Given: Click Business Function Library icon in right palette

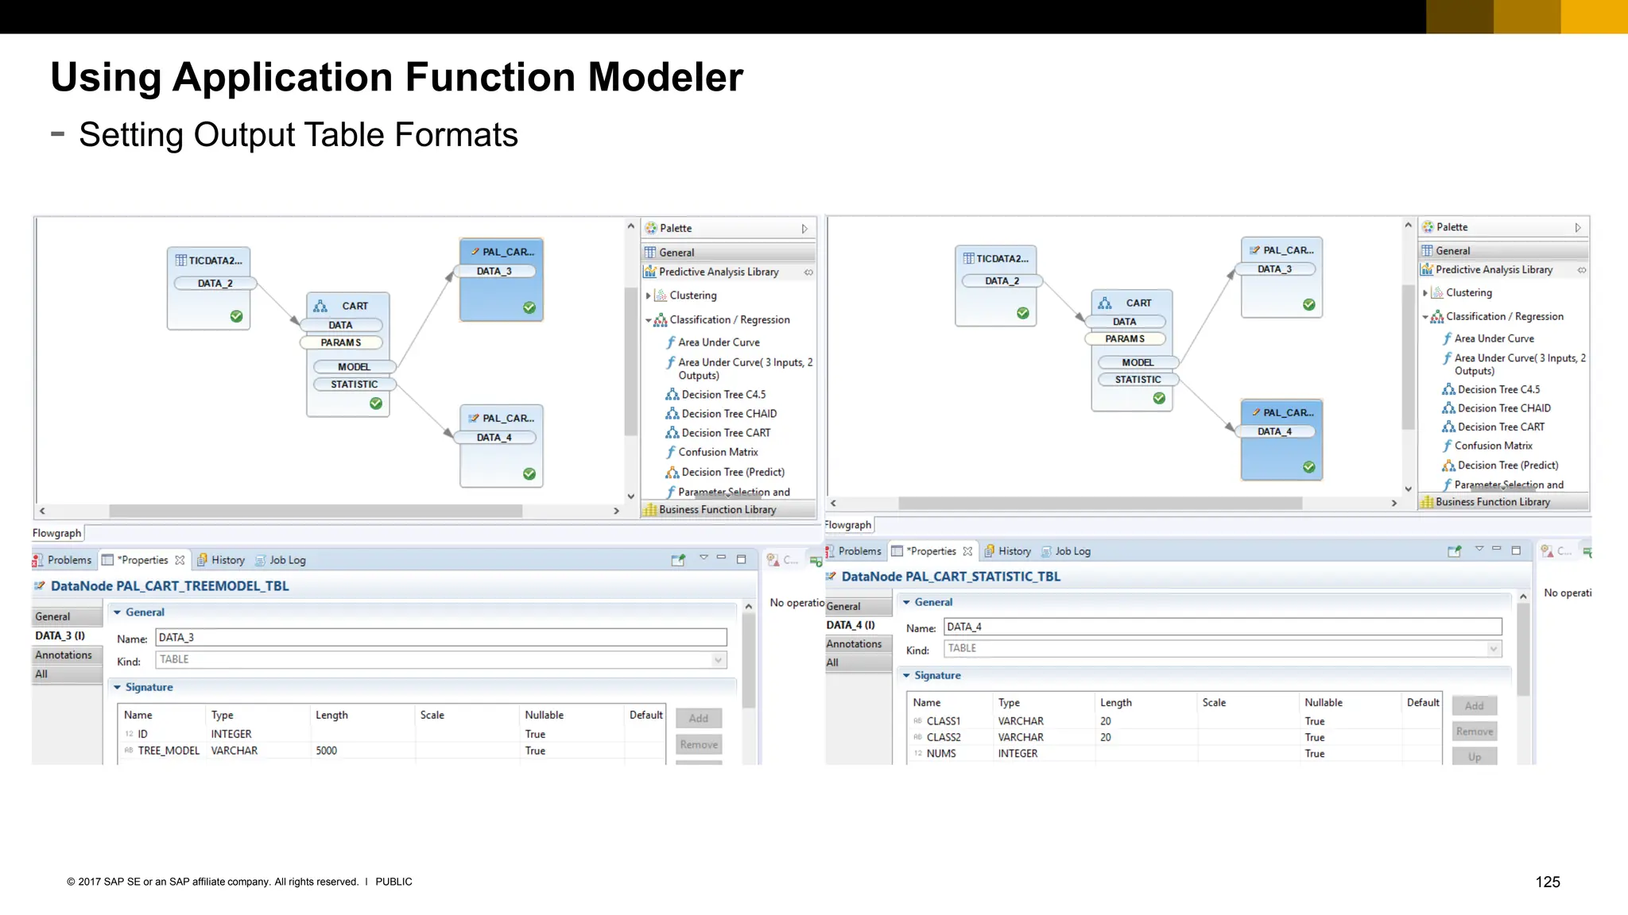Looking at the screenshot, I should pos(1427,502).
